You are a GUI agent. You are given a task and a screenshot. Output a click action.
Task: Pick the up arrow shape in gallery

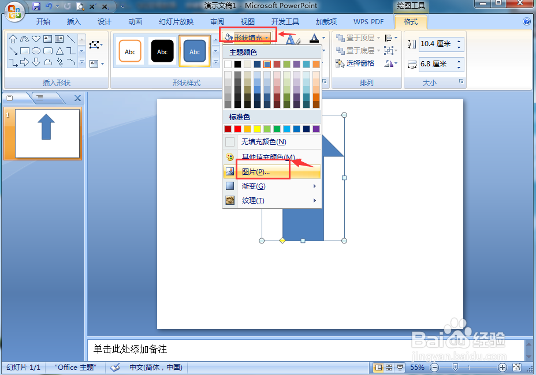tap(13, 39)
